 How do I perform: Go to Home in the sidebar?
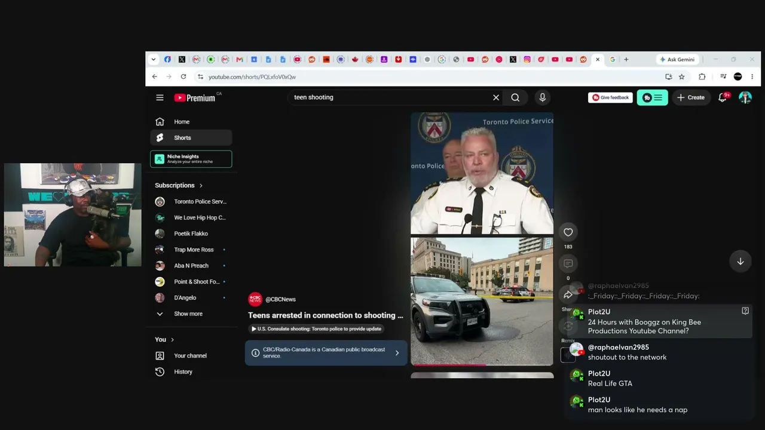click(191, 122)
